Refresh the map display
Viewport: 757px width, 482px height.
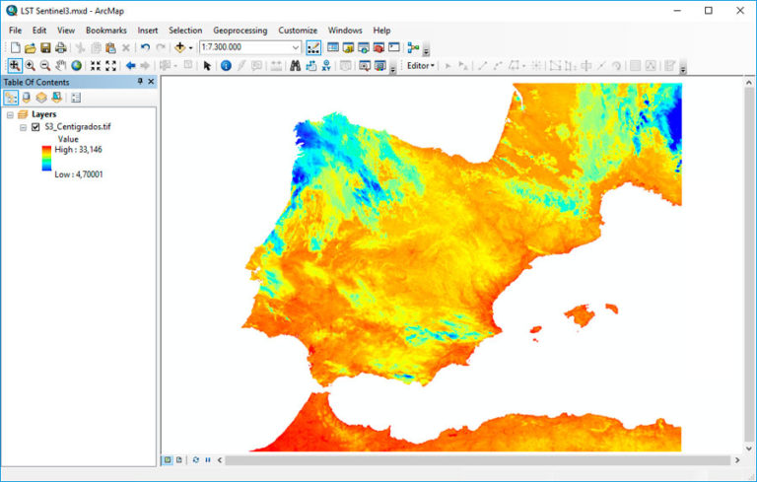click(195, 459)
